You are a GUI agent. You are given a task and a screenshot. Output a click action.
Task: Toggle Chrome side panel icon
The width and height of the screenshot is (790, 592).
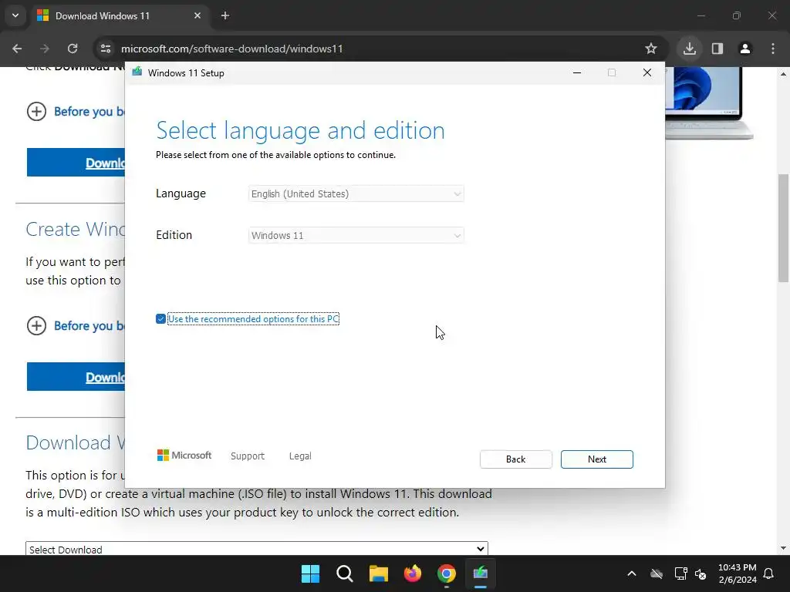click(717, 49)
